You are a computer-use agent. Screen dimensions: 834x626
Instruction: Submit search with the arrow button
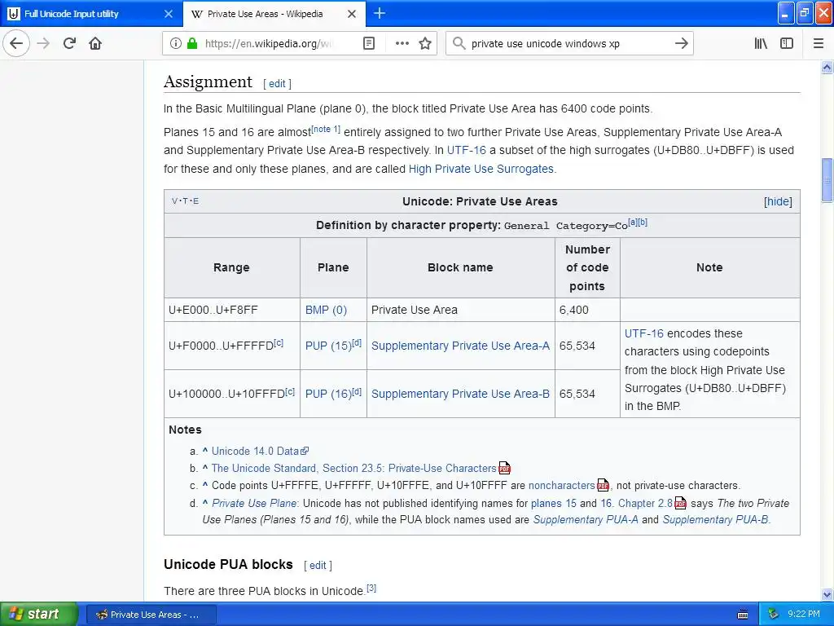(x=682, y=44)
